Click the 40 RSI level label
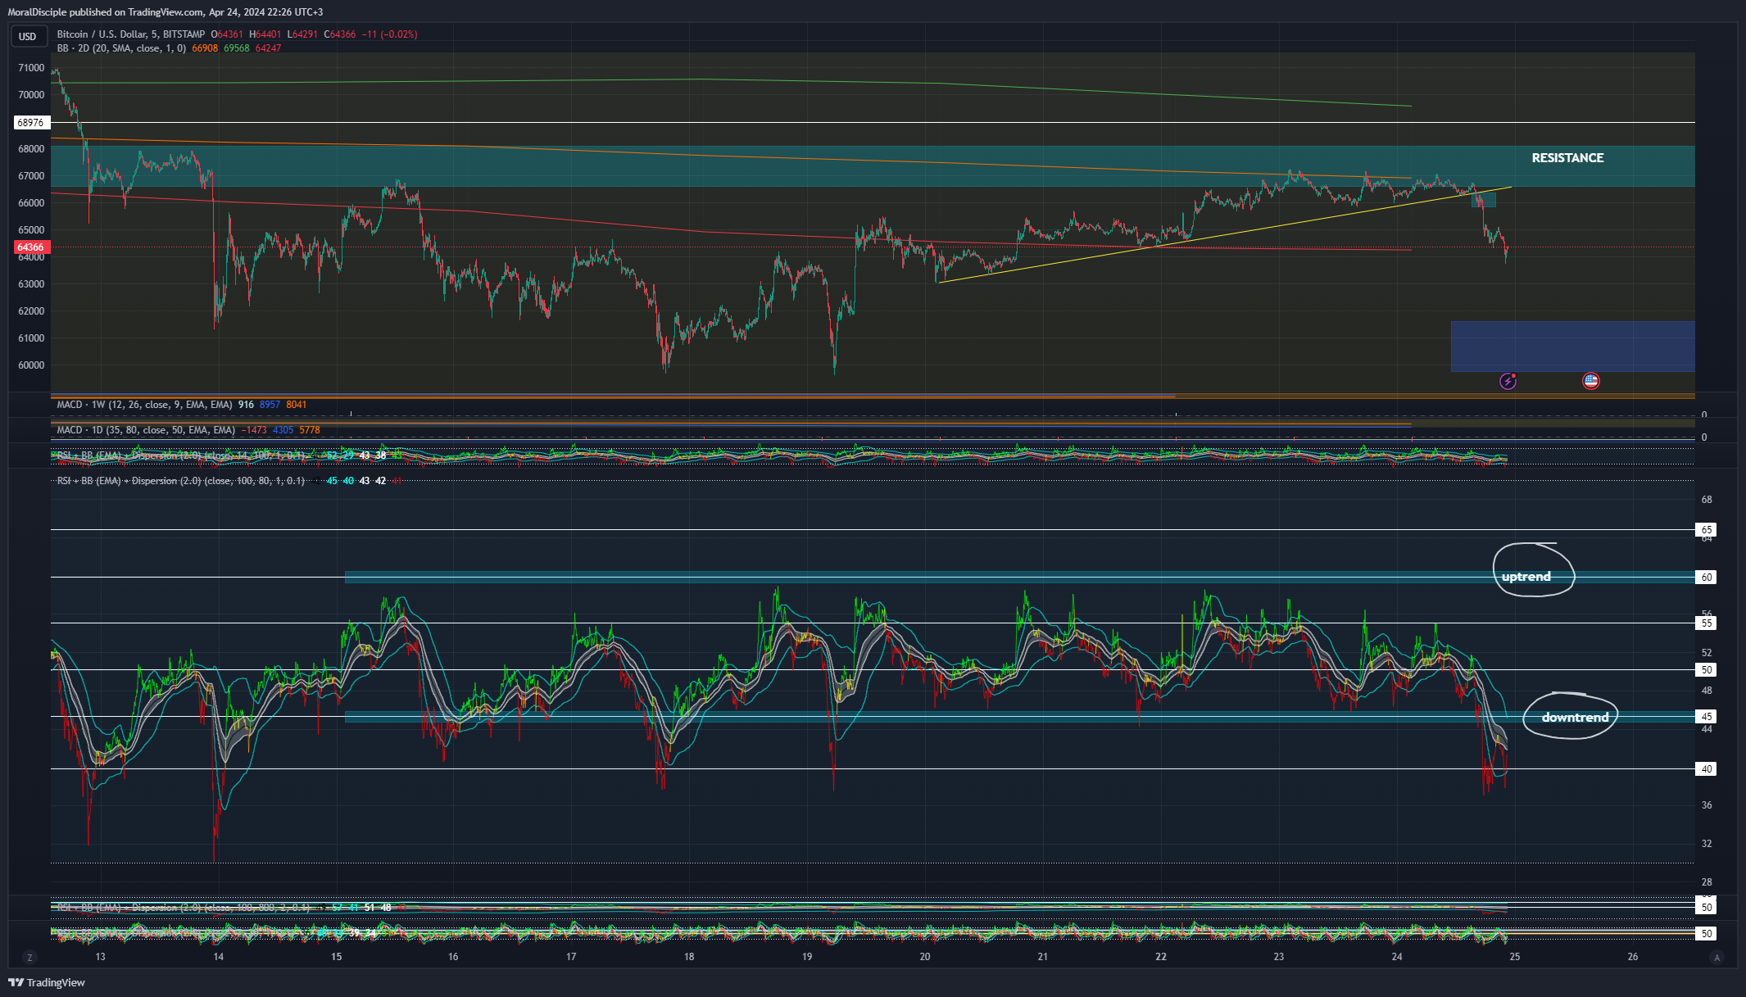 coord(1707,769)
